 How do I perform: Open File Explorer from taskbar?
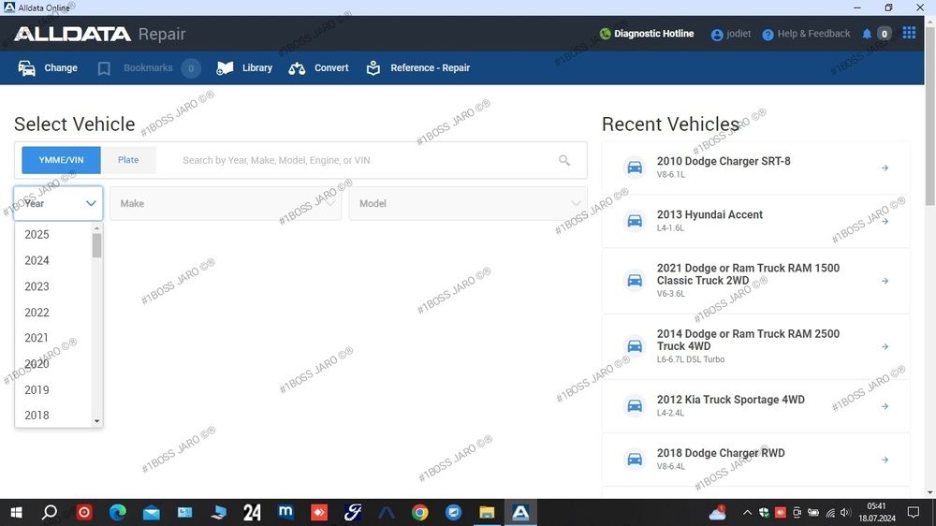(487, 512)
